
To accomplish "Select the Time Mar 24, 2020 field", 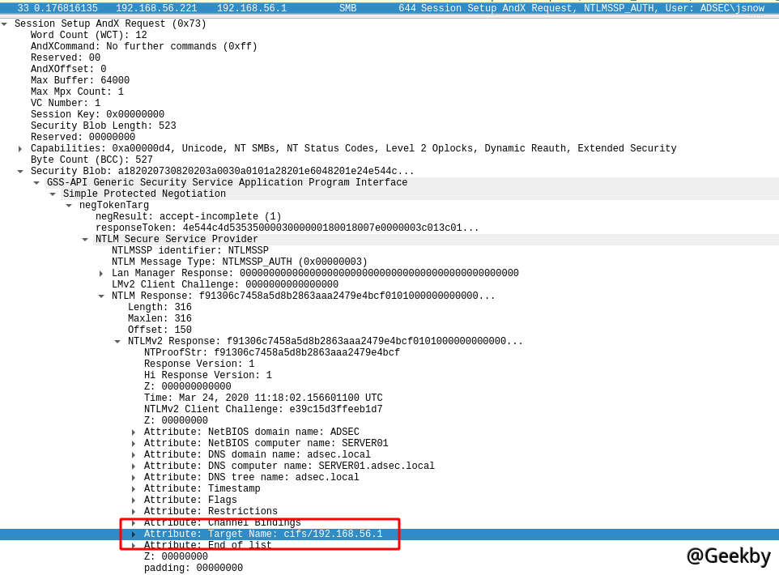I will pyautogui.click(x=262, y=398).
